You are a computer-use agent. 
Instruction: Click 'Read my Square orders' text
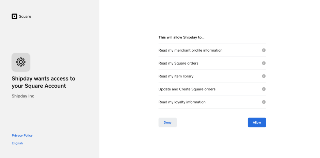178,63
